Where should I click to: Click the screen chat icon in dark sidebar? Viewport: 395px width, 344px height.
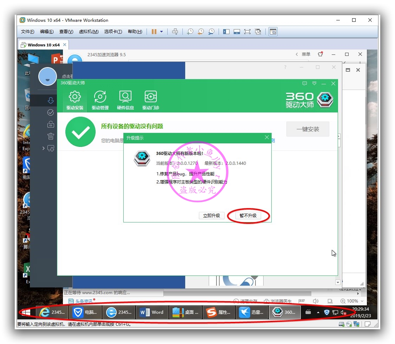[51, 148]
